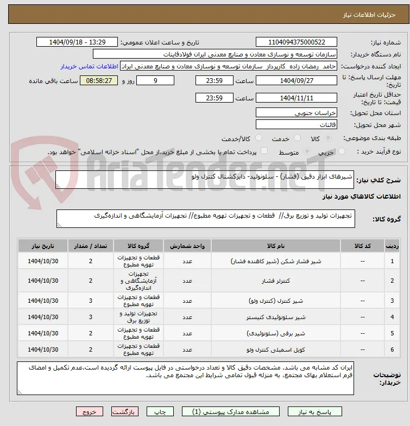This screenshot has width=410, height=426.
Task: Select the خدمت radio button
Action: (x=298, y=138)
